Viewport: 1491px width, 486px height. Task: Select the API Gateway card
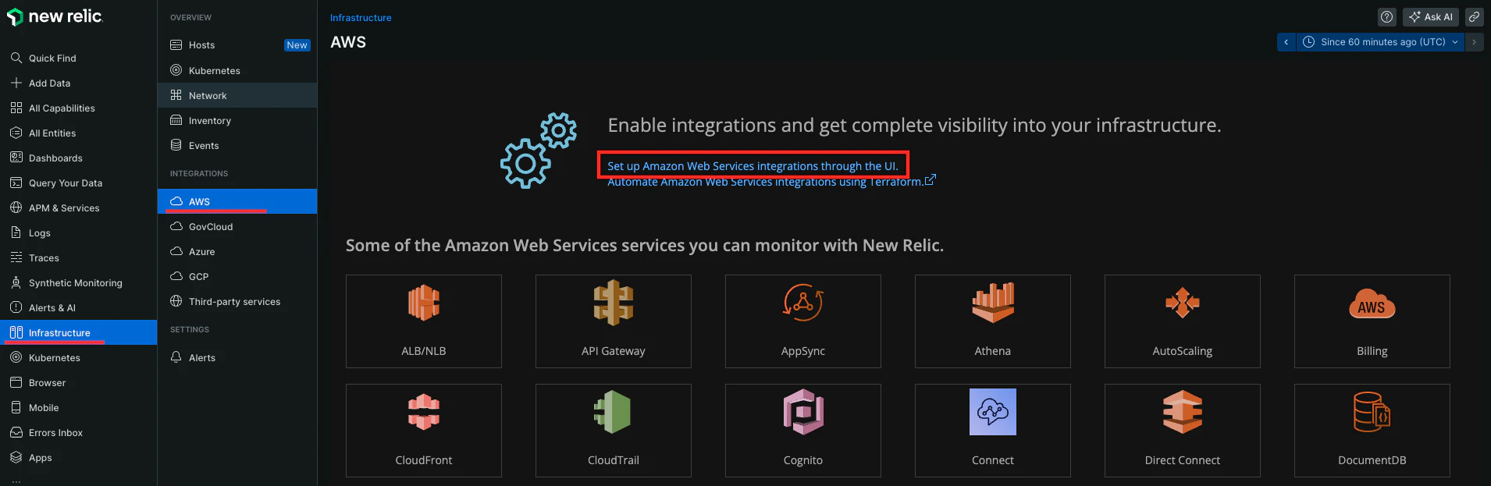click(x=614, y=321)
